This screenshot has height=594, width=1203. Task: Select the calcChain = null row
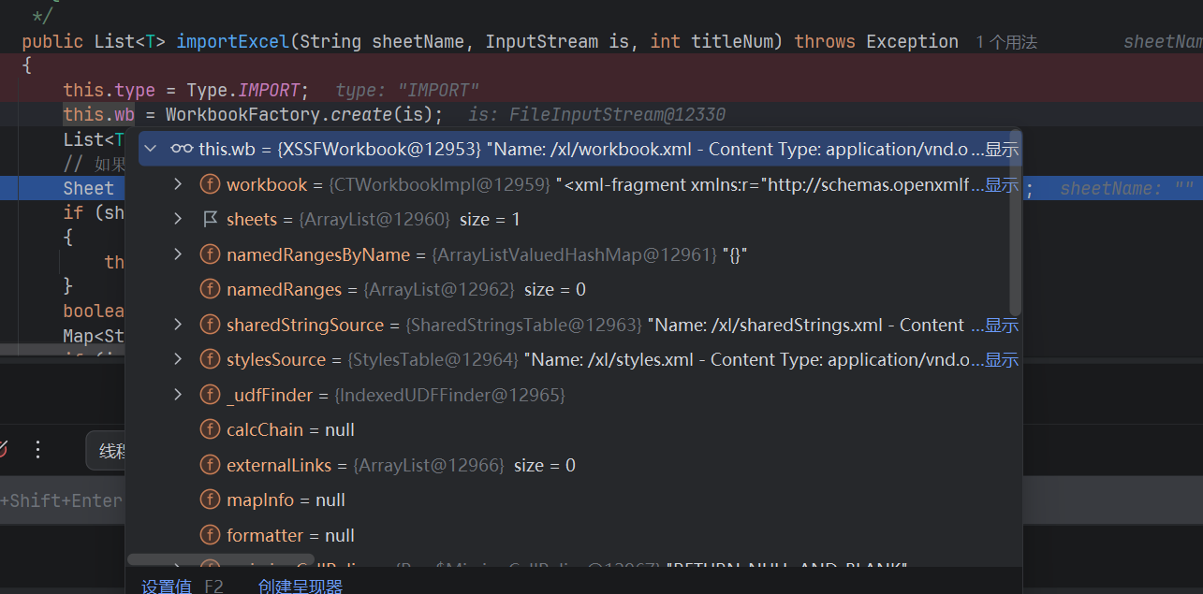click(x=572, y=429)
